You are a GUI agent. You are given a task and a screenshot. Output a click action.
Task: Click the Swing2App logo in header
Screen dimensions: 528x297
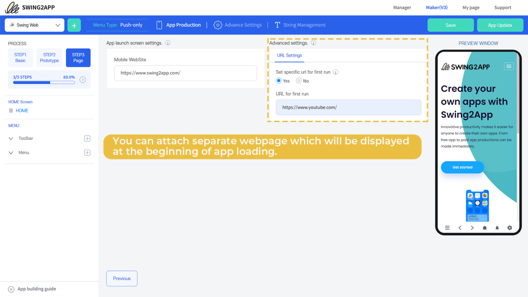(x=29, y=7)
